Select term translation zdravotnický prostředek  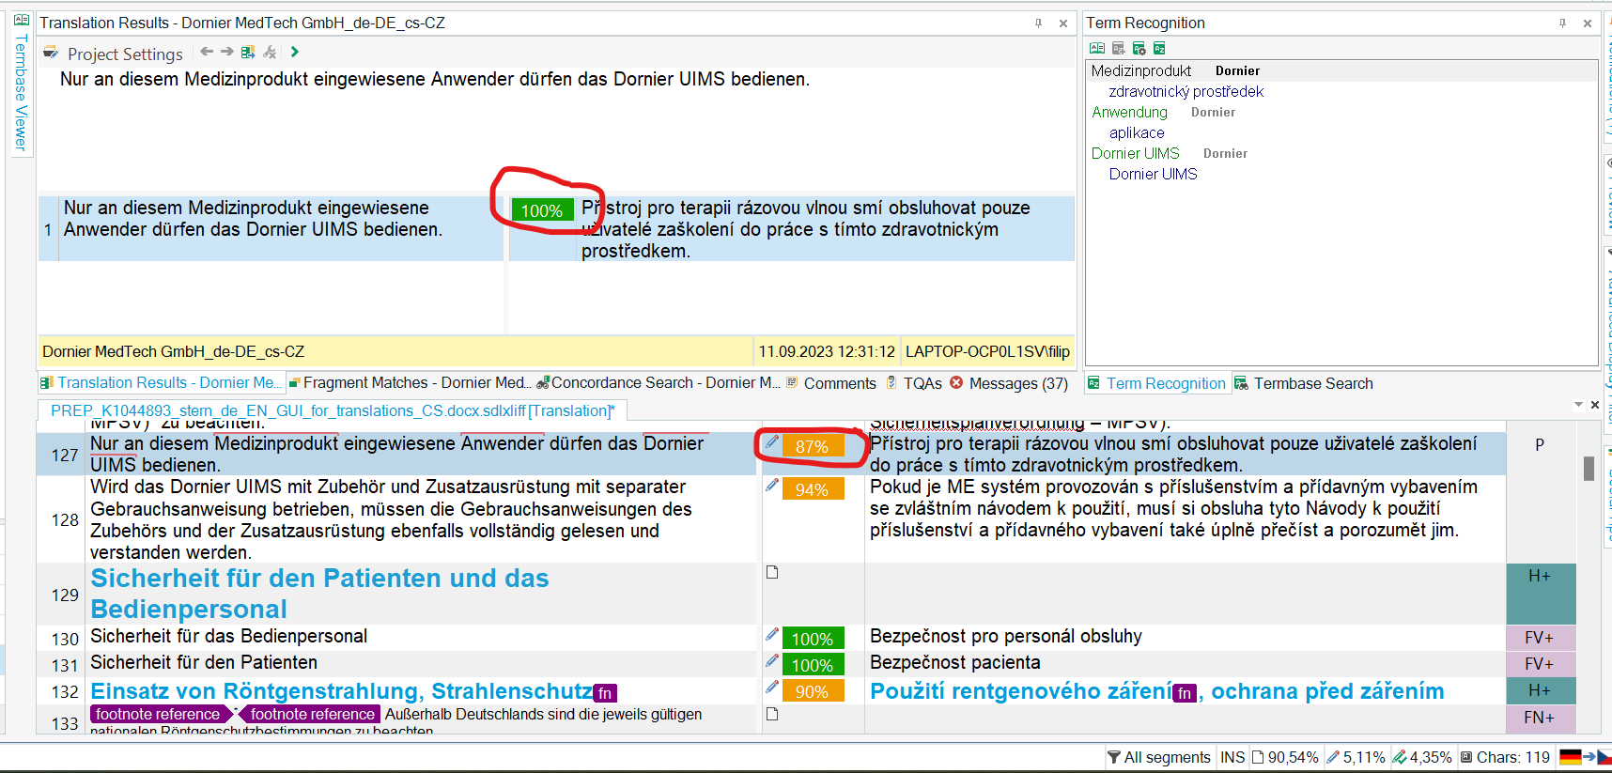1186,91
